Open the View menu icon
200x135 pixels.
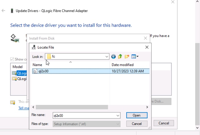click(x=134, y=56)
